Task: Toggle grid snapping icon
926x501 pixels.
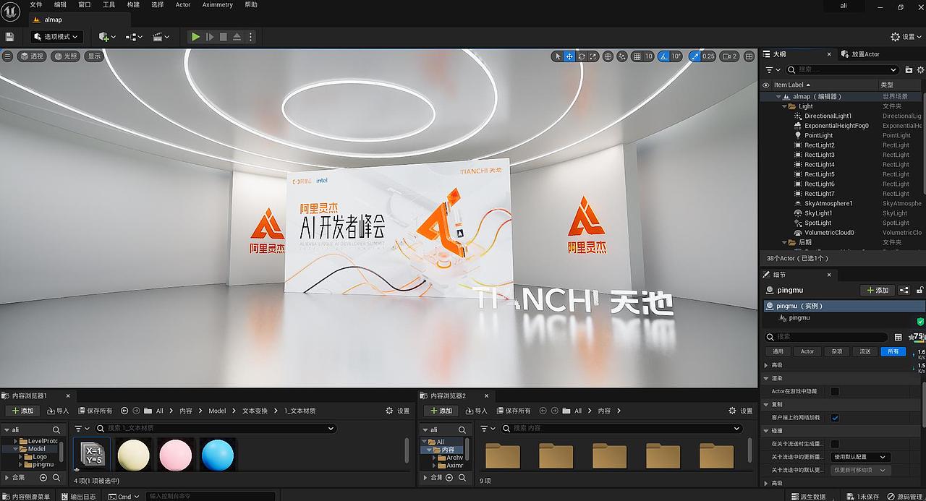Action: click(637, 56)
